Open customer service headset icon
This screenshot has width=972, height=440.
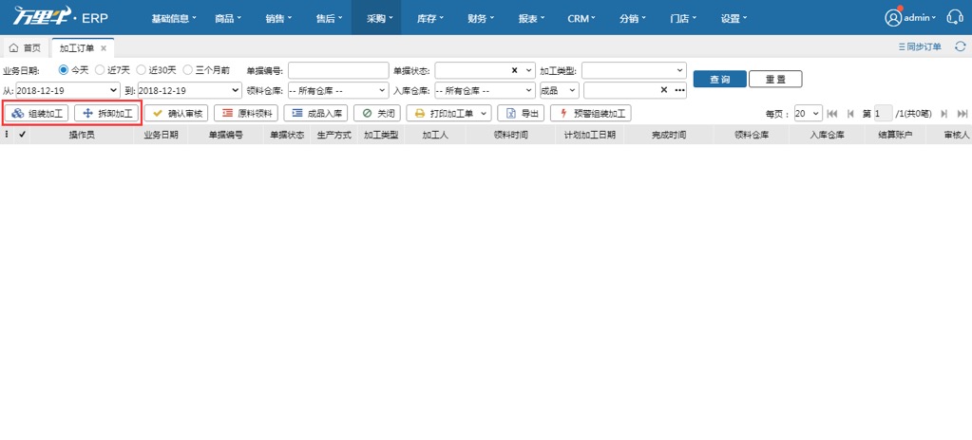[955, 17]
